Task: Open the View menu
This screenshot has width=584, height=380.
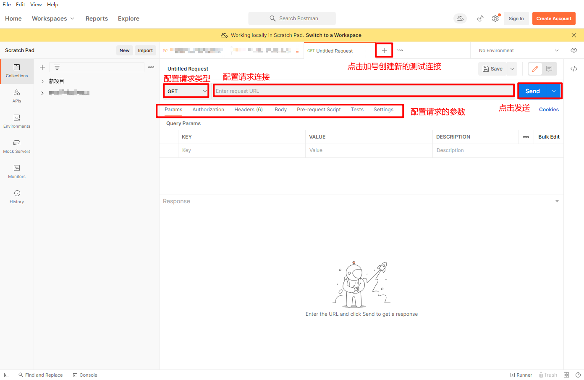Action: click(x=36, y=5)
